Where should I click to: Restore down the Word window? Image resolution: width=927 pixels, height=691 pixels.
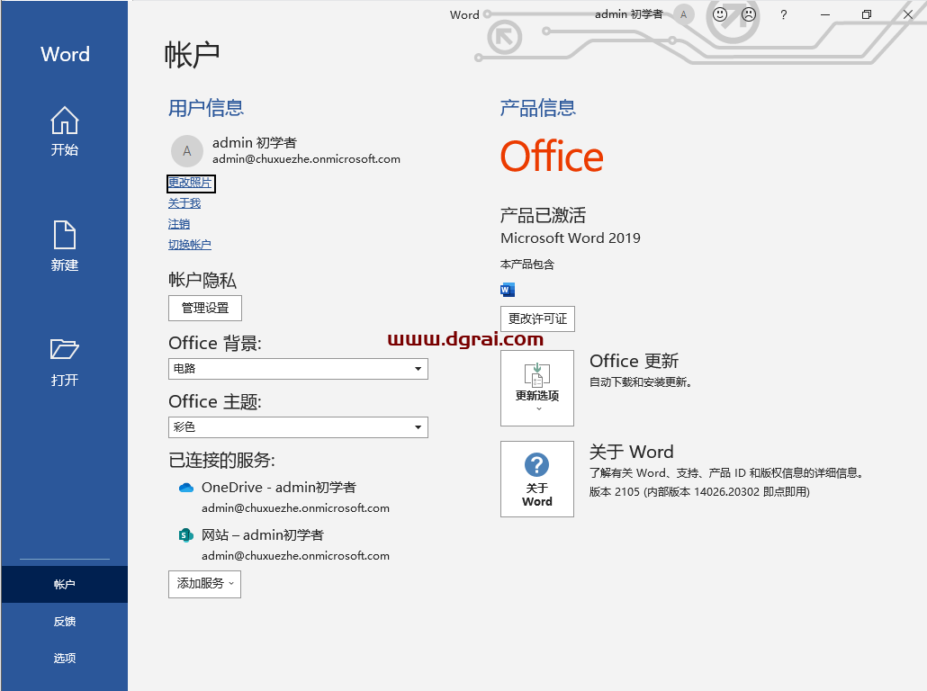(x=866, y=14)
